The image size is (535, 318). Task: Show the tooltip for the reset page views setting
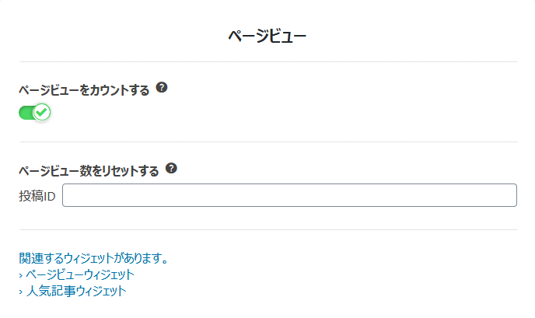coord(171,168)
